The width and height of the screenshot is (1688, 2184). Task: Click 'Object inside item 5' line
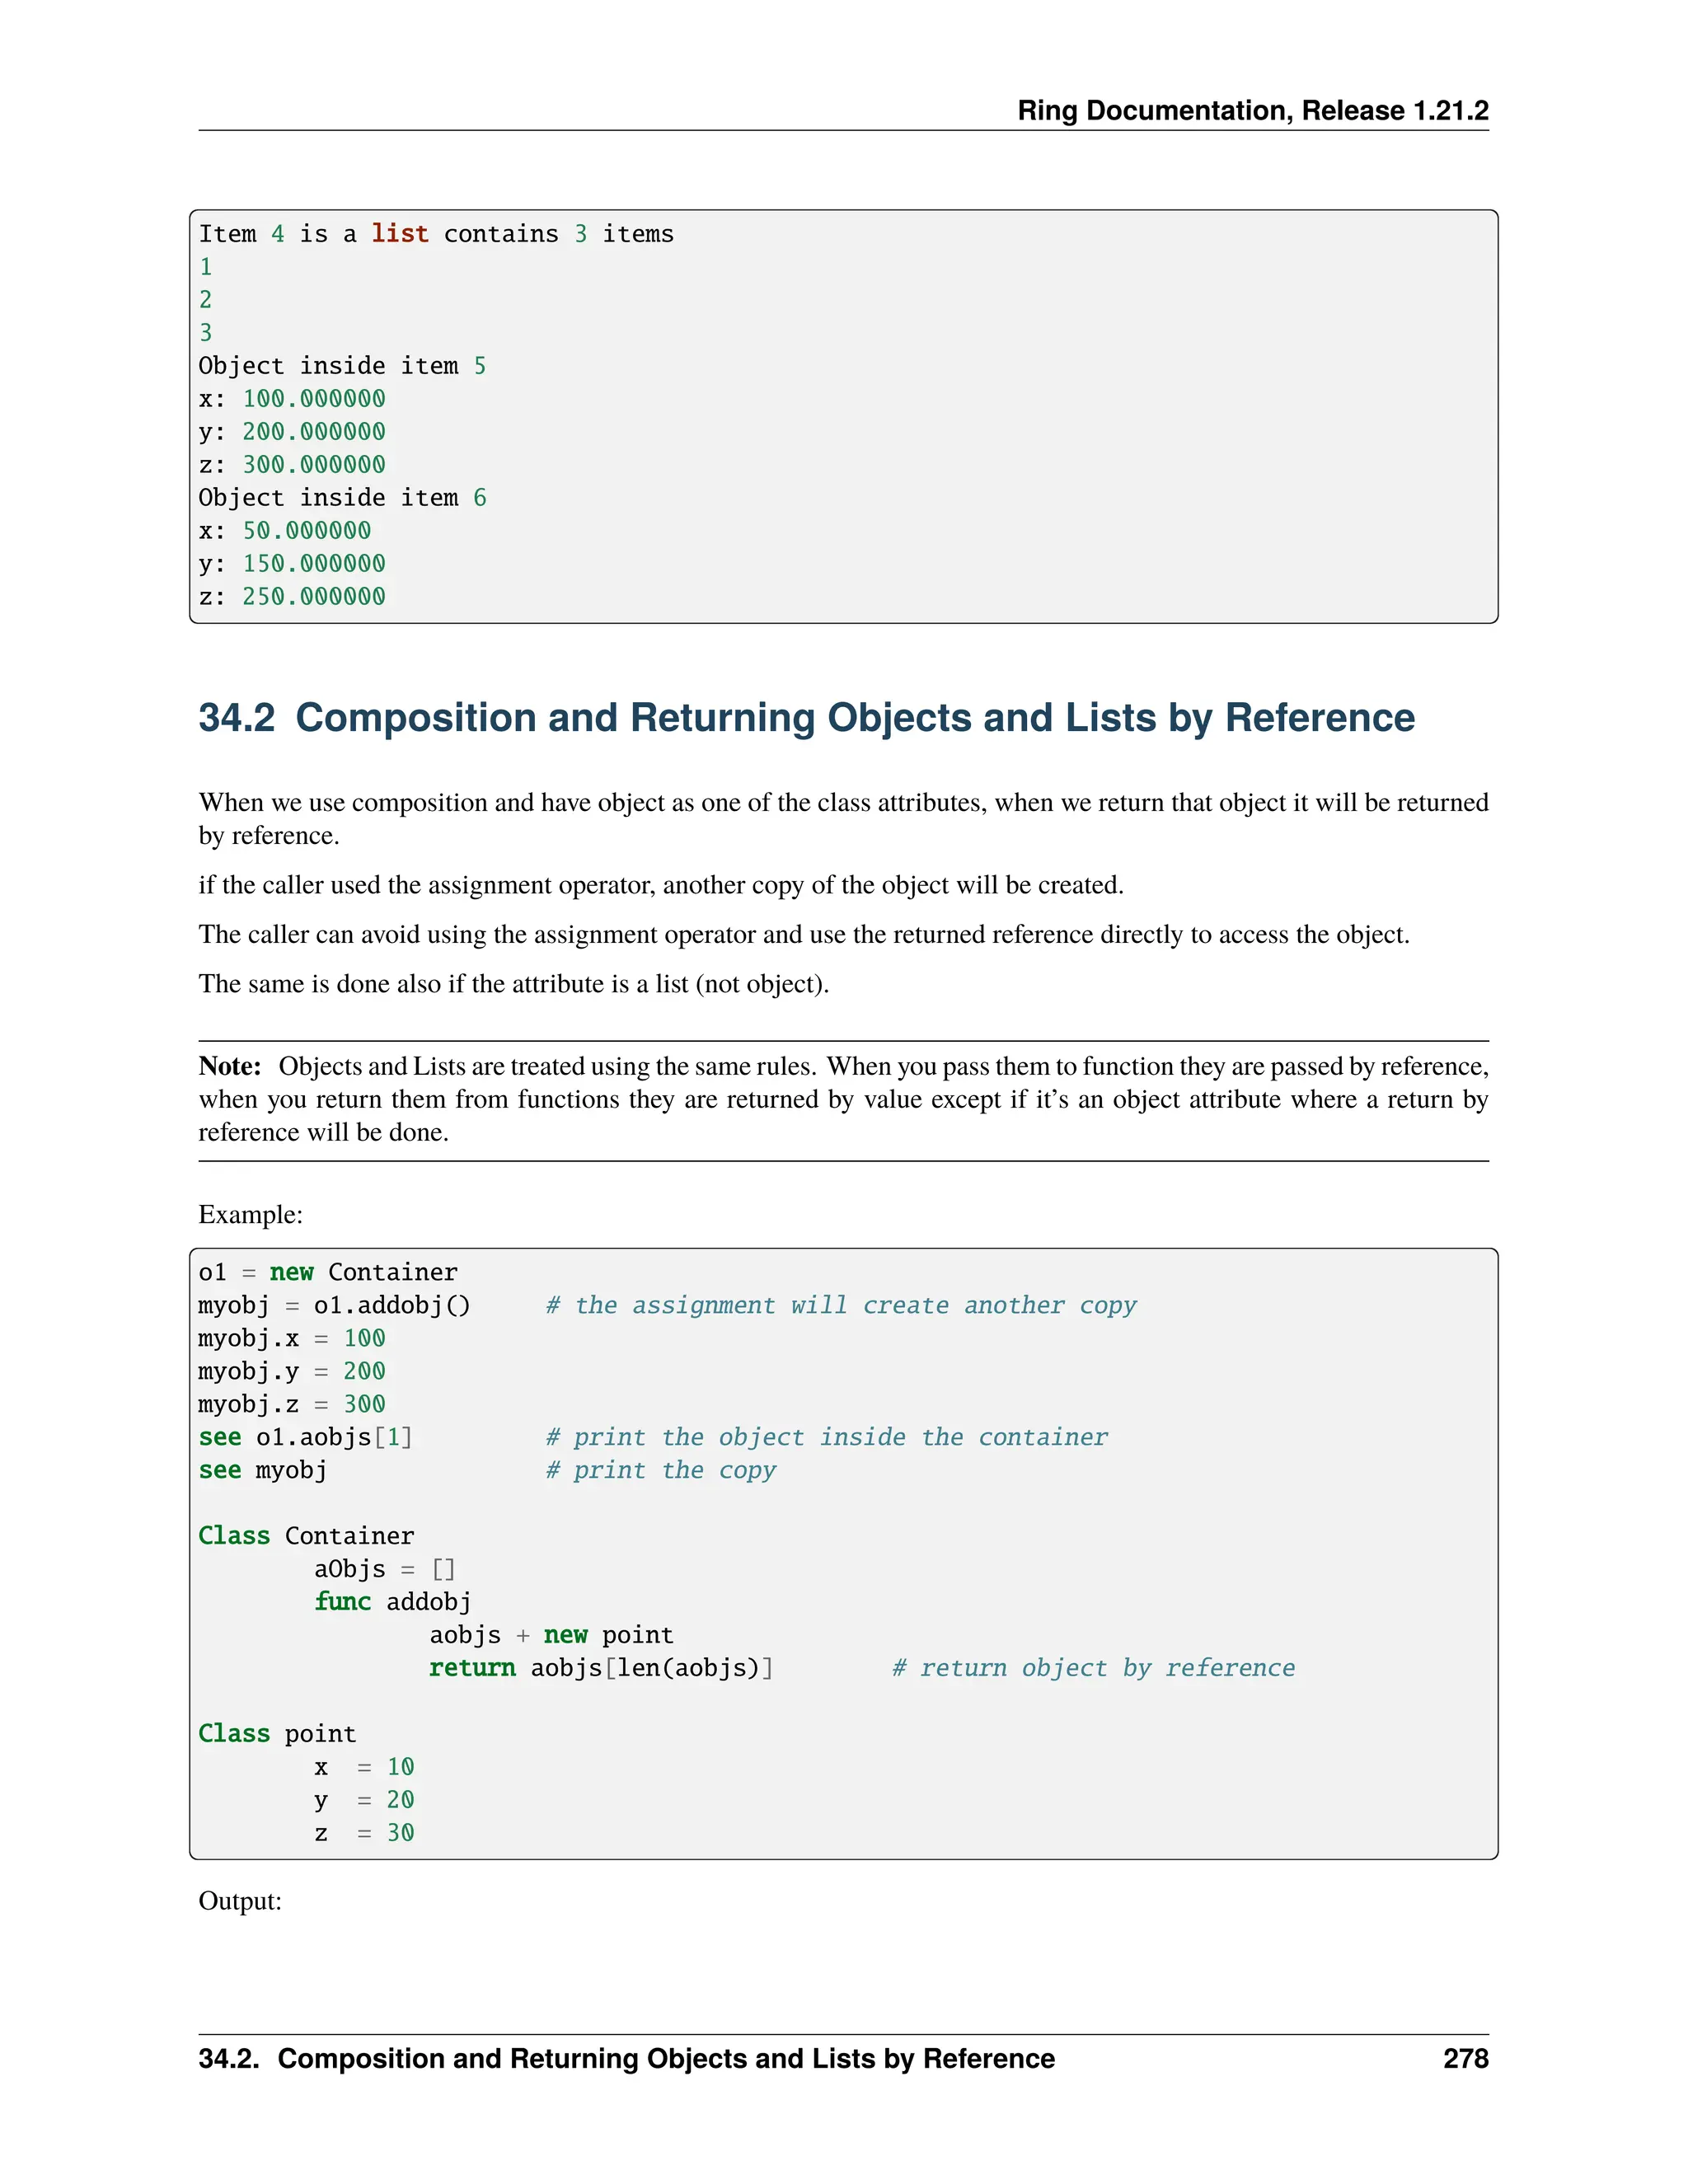pyautogui.click(x=342, y=366)
